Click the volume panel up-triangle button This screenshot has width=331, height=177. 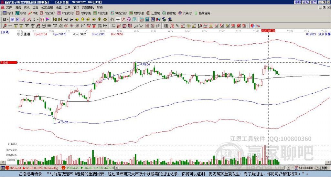click(3, 162)
